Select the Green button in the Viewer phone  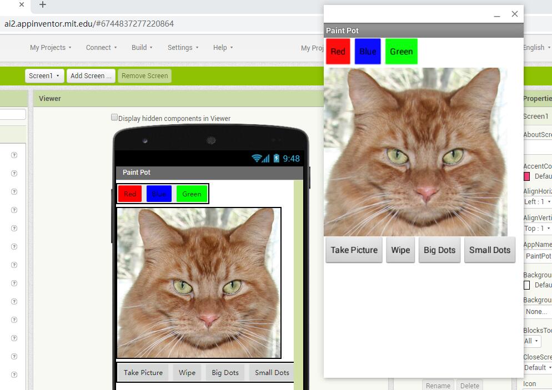click(x=192, y=194)
